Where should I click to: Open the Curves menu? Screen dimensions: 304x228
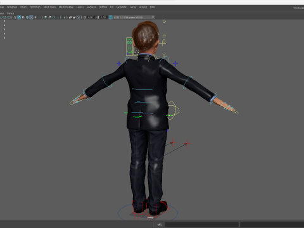pyautogui.click(x=80, y=7)
